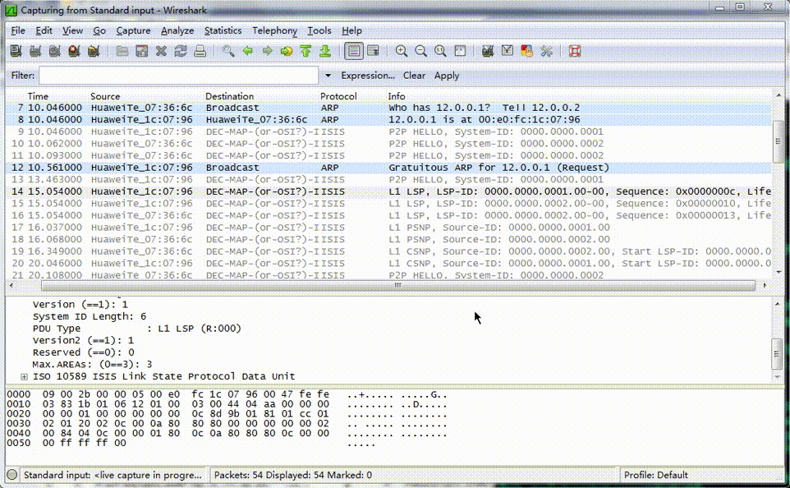Click the packet list horizontal scrollbar

coord(398,286)
